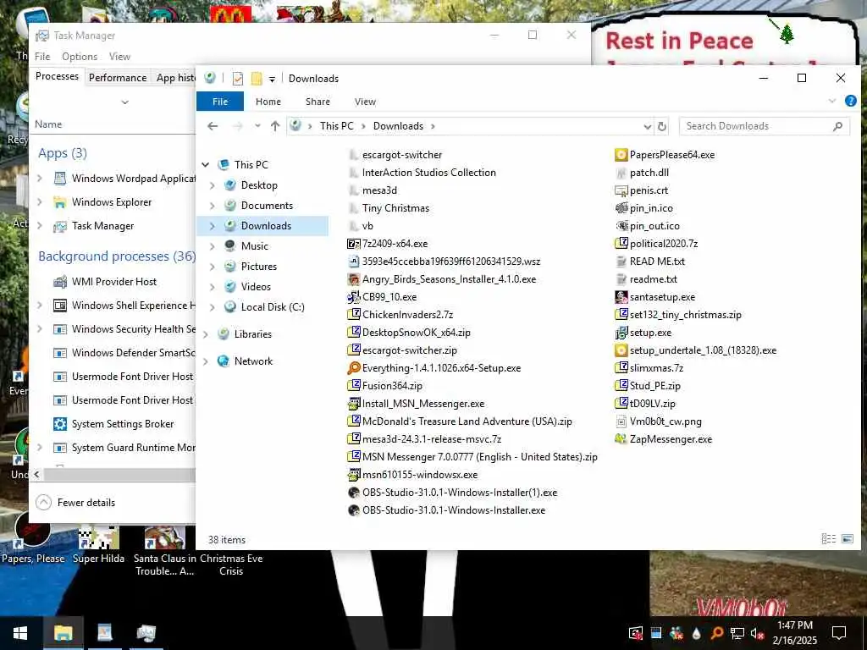Collapse This PC tree node
Viewport: 867px width, 650px height.
206,165
